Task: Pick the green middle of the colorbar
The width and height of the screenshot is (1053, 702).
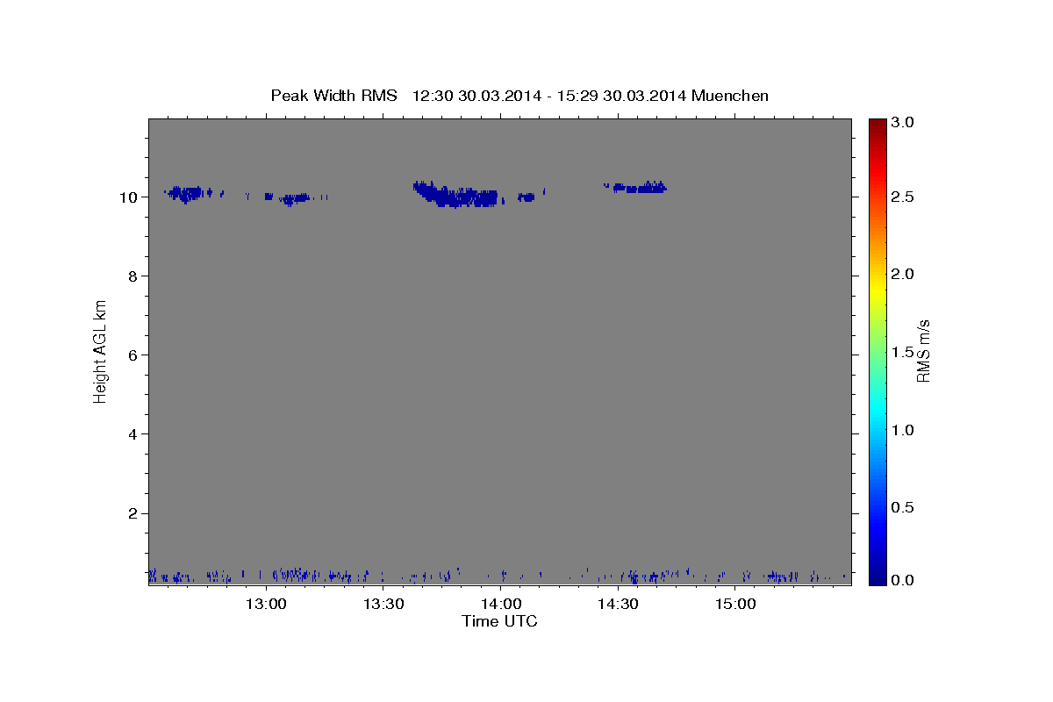Action: point(877,351)
